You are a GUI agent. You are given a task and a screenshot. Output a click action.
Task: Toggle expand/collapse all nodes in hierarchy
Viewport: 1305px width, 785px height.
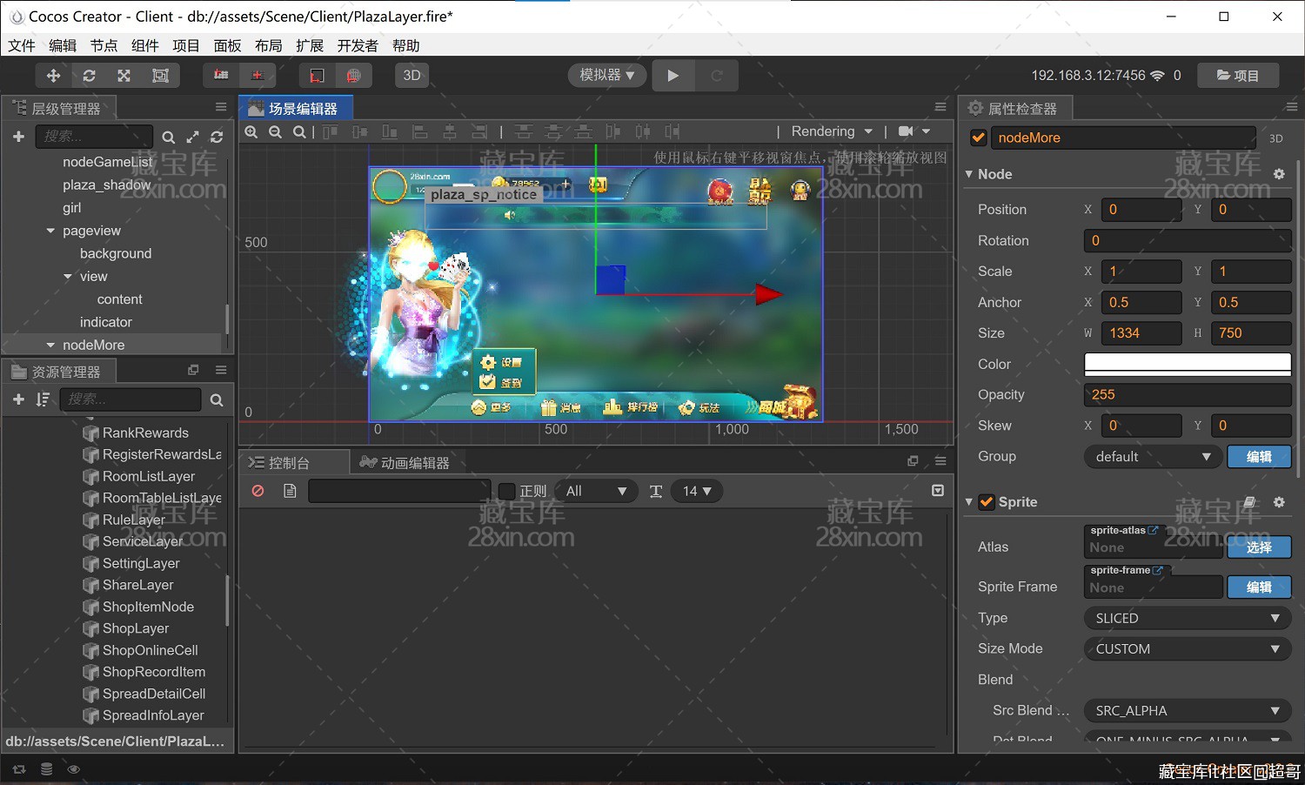click(192, 138)
